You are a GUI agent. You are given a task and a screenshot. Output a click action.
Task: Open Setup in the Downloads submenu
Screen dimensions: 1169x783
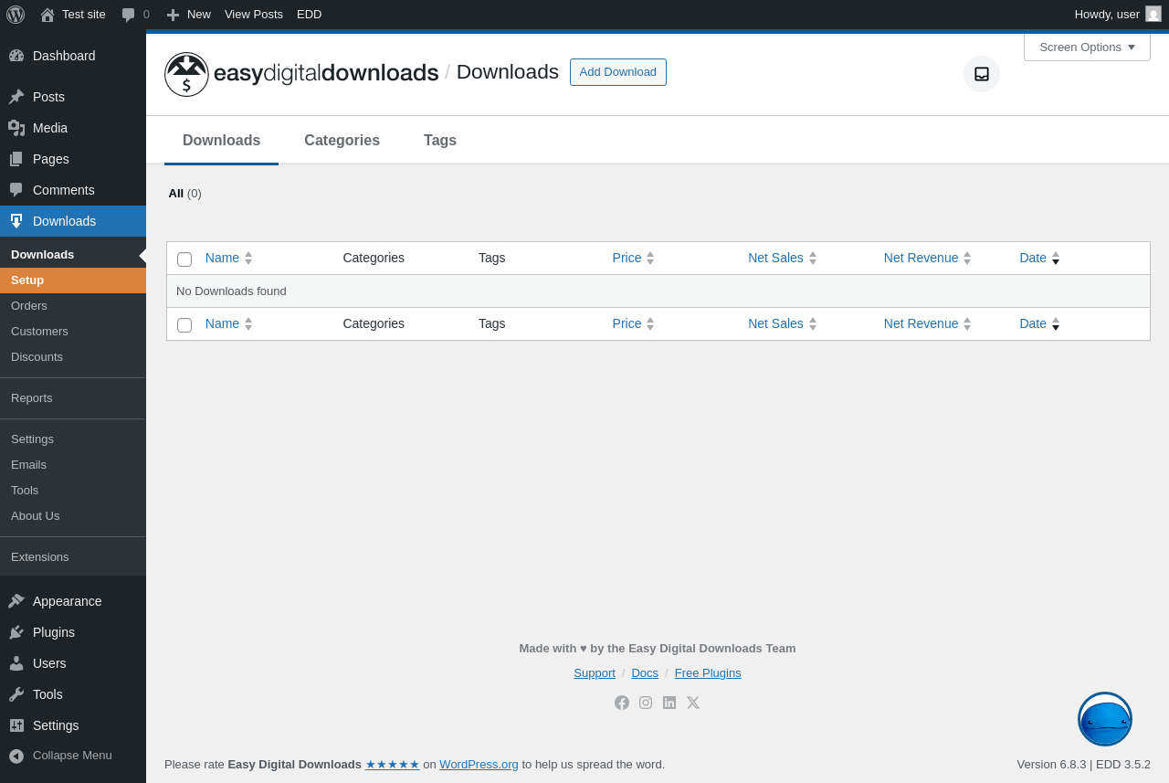click(x=27, y=280)
